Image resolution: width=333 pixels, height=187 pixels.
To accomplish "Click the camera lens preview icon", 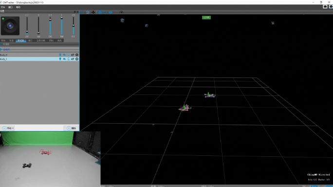I will pyautogui.click(x=10, y=26).
